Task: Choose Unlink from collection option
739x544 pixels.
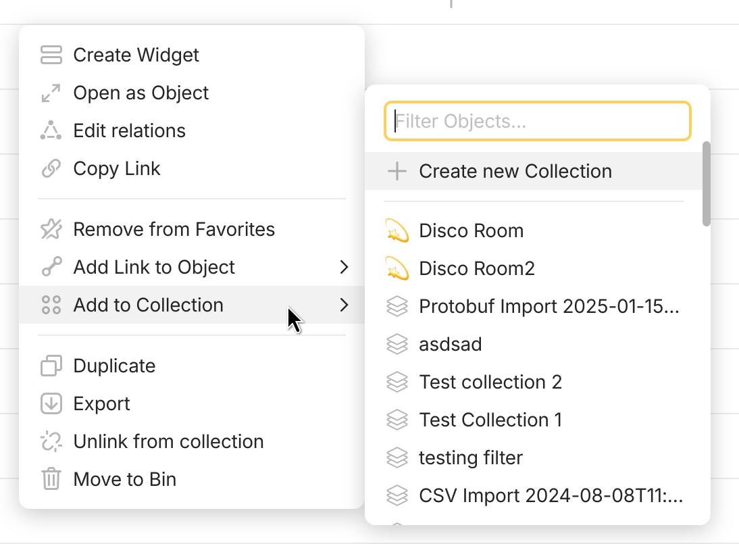Action: tap(168, 442)
